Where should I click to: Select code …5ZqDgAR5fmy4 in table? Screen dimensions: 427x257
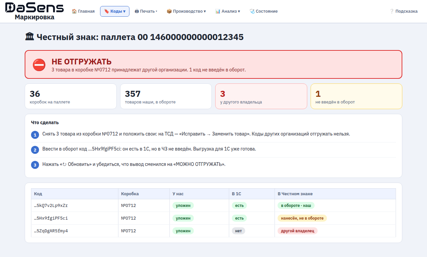pyautogui.click(x=51, y=231)
